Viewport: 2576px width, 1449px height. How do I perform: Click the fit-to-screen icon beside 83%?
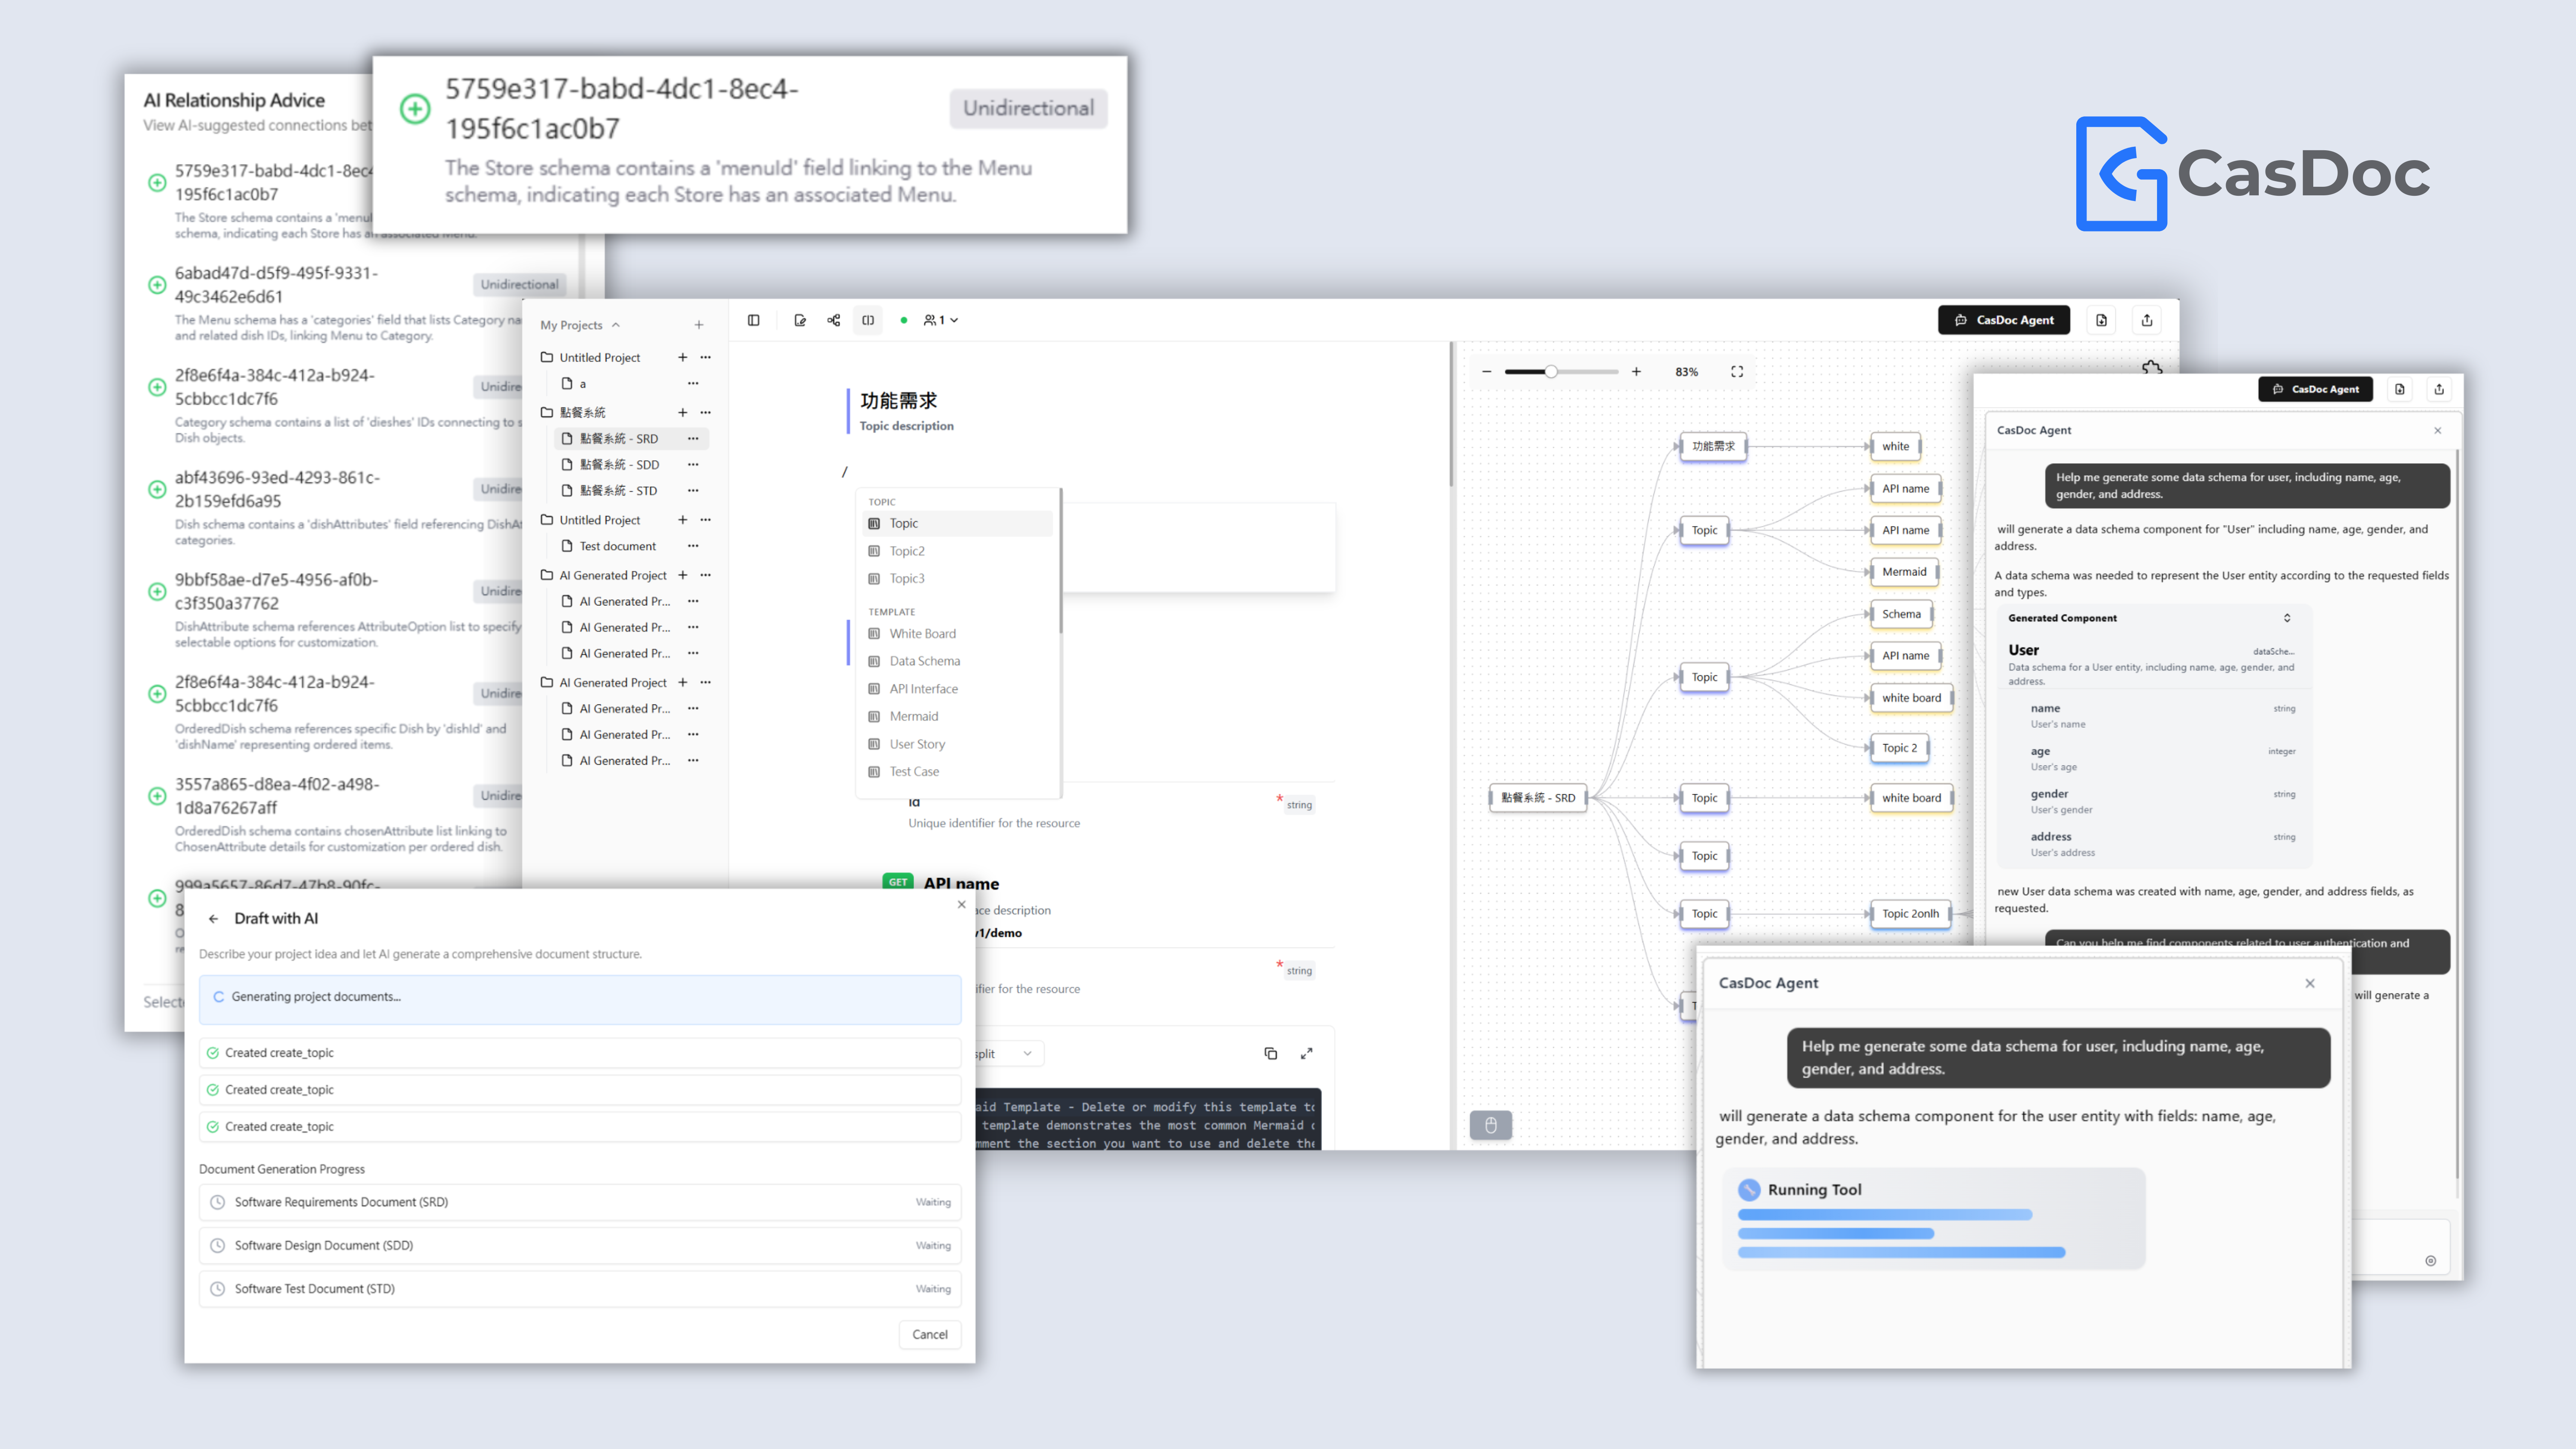coord(1737,371)
